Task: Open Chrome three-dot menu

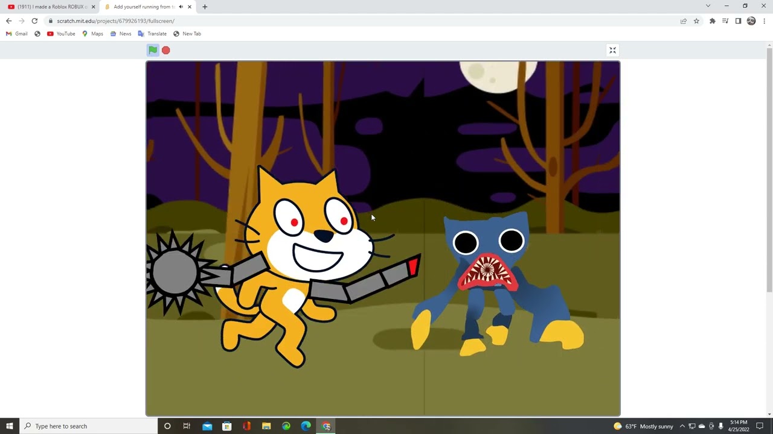Action: coord(765,21)
